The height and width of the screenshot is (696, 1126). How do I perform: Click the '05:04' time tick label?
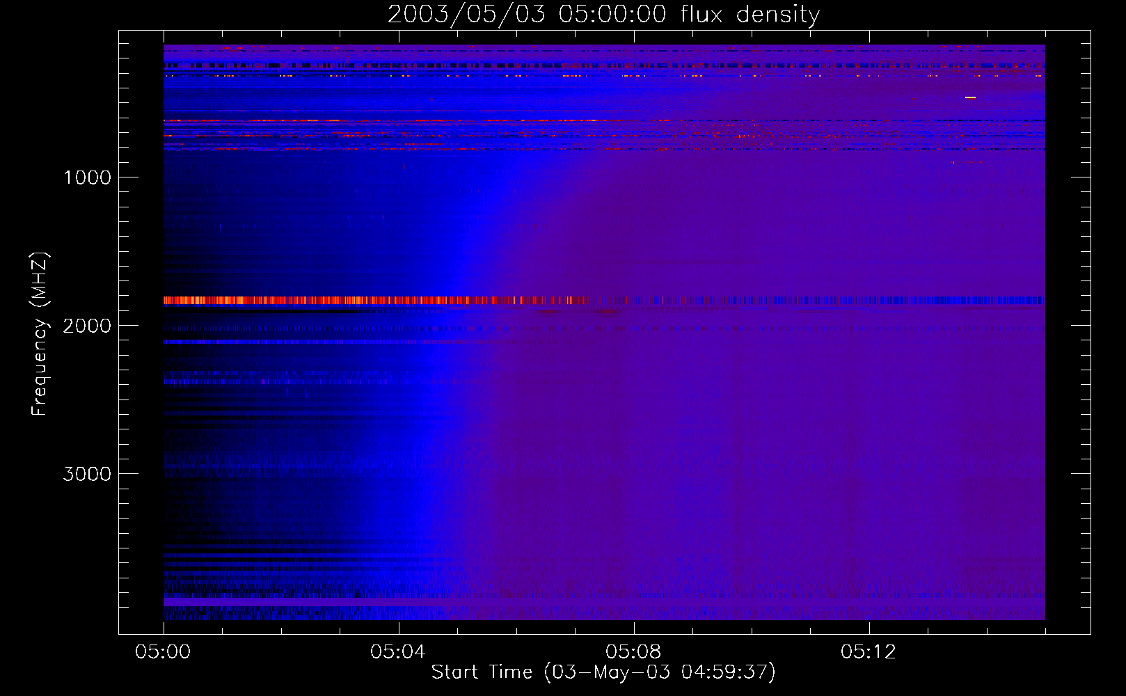coord(398,652)
